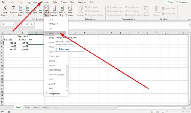Expand the More Functions dropdown

(x=70, y=12)
